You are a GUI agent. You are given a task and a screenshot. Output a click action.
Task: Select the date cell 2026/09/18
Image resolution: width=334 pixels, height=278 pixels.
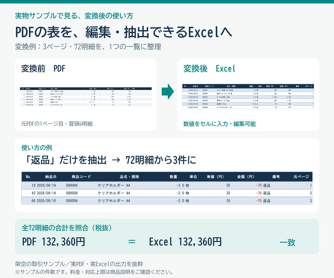[x=46, y=185]
